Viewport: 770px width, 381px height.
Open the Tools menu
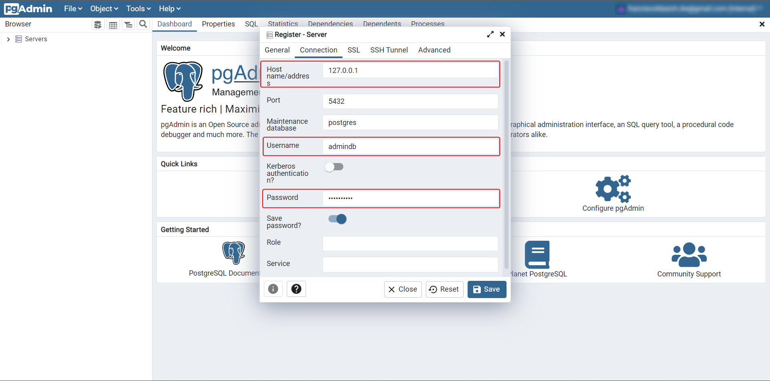click(x=138, y=8)
